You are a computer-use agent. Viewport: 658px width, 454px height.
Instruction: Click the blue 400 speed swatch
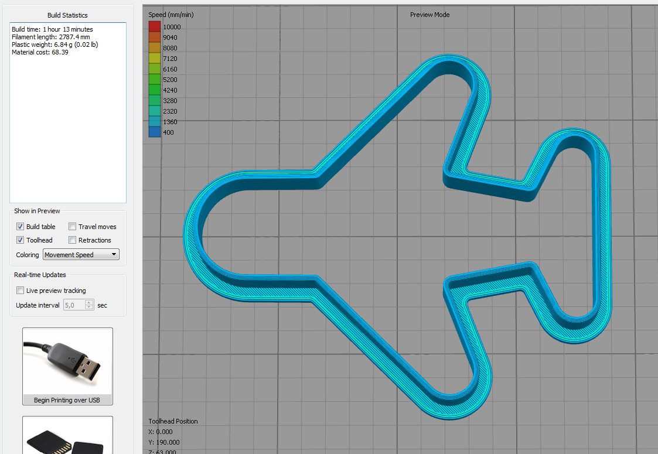click(x=155, y=132)
